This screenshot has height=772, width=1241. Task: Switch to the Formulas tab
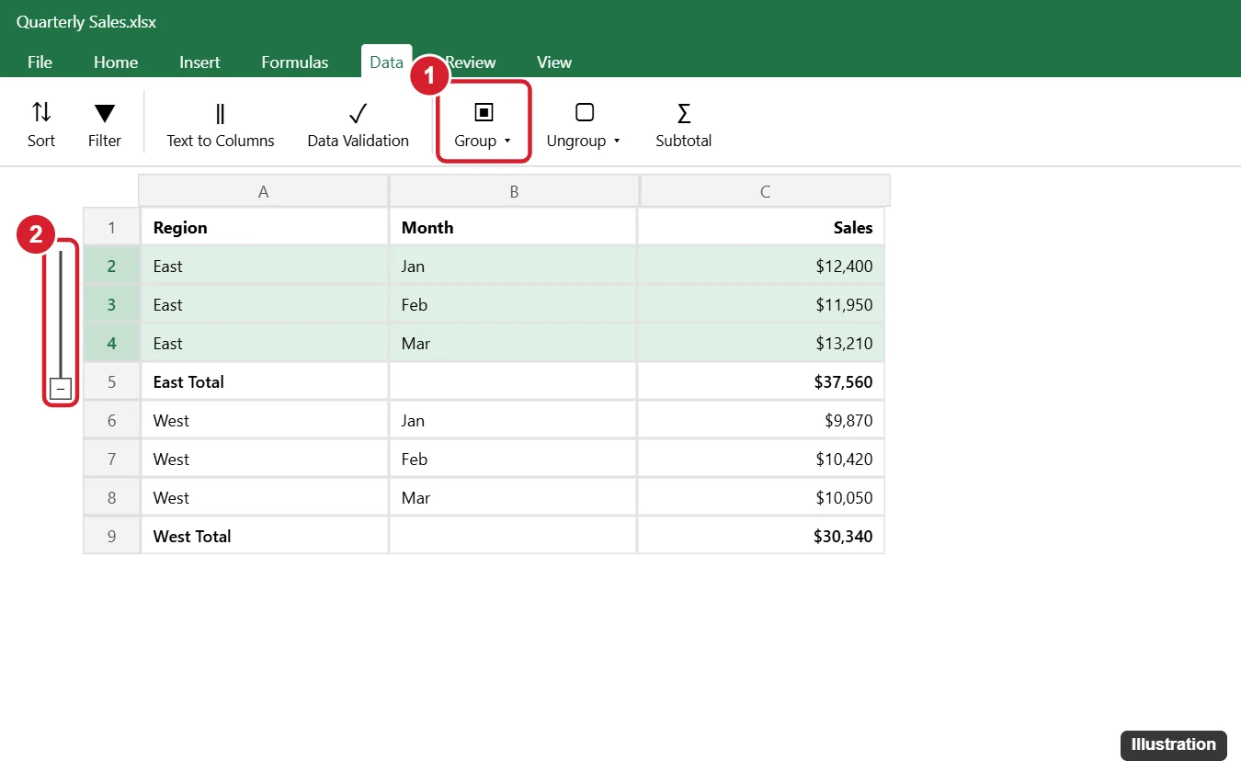pyautogui.click(x=295, y=62)
